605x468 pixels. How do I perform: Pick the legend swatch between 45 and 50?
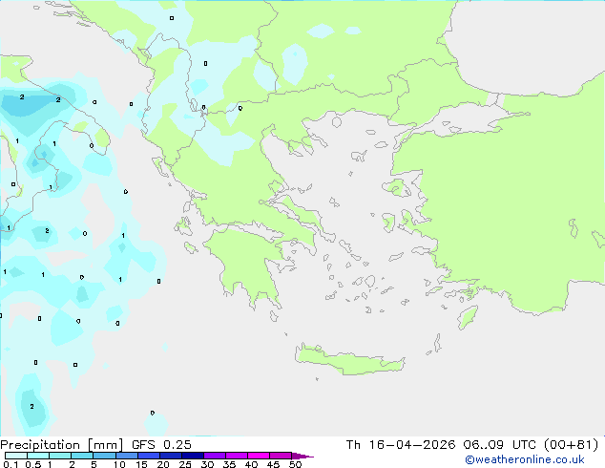(x=281, y=456)
